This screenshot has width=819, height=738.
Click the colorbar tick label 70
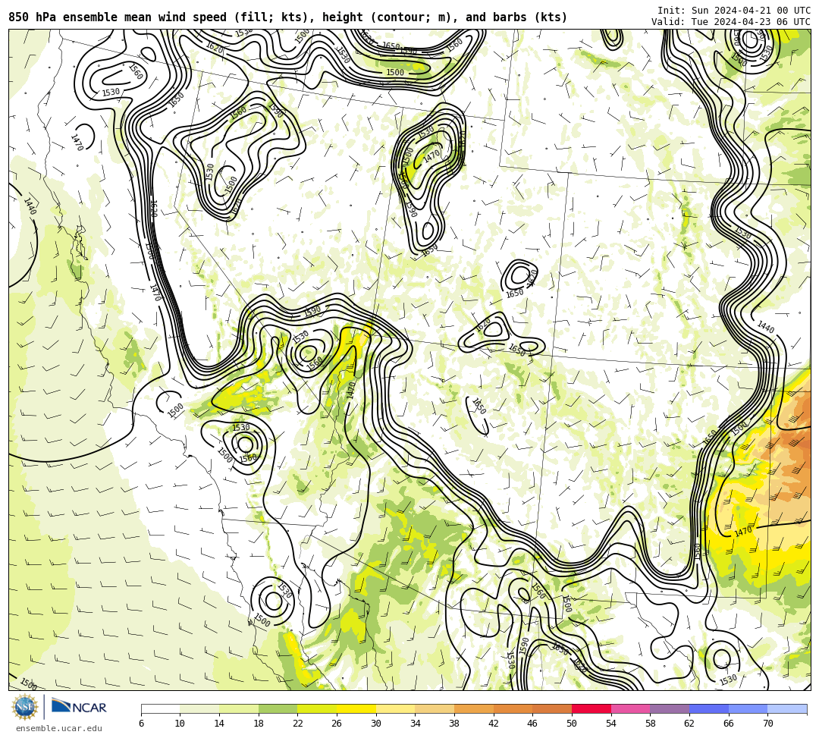767,724
